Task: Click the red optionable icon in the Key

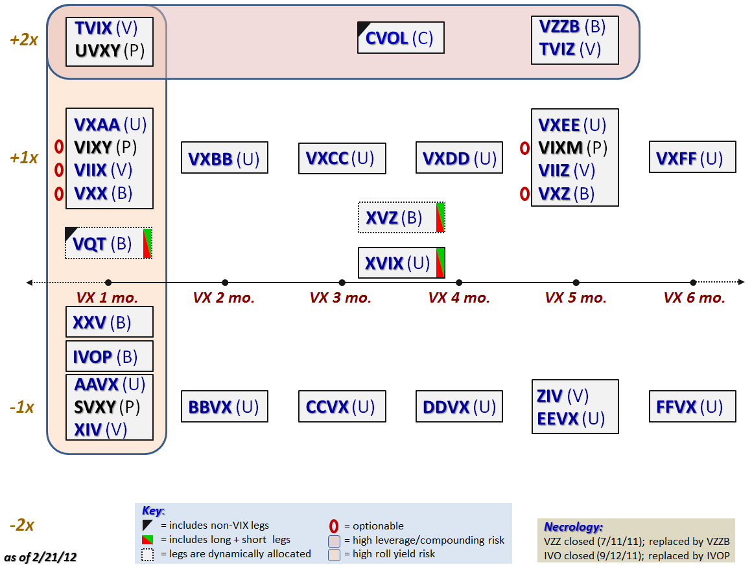Action: click(334, 526)
